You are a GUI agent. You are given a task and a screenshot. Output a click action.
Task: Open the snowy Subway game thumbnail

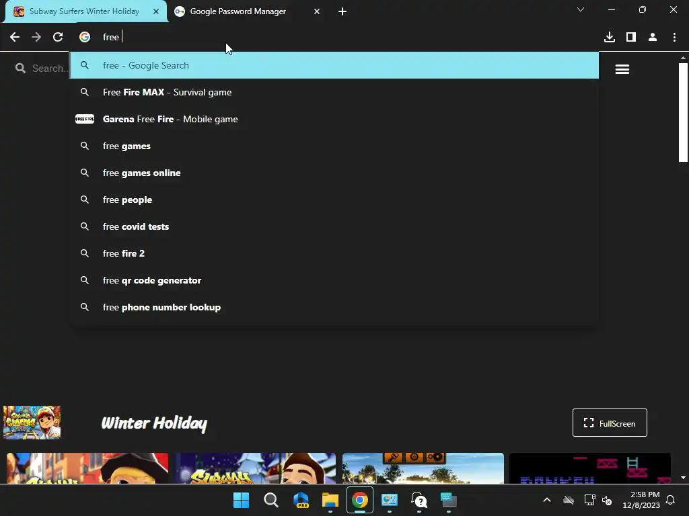click(x=255, y=468)
